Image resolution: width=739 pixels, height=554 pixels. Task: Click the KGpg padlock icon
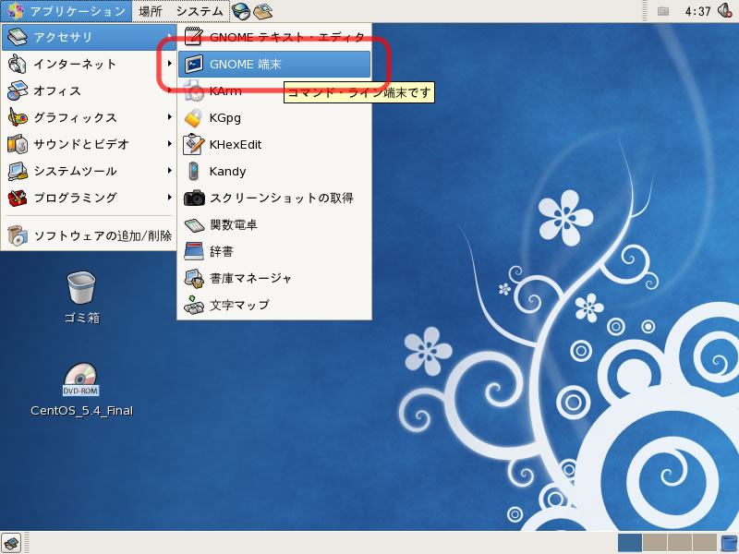(193, 118)
